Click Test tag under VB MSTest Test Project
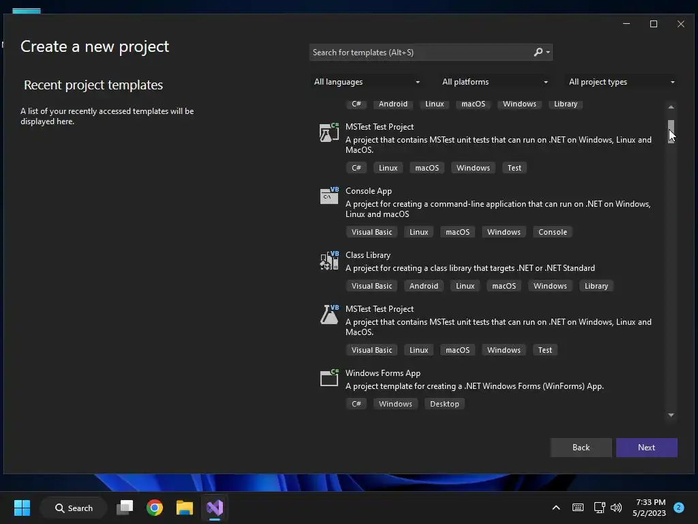The height and width of the screenshot is (524, 698). [545, 350]
